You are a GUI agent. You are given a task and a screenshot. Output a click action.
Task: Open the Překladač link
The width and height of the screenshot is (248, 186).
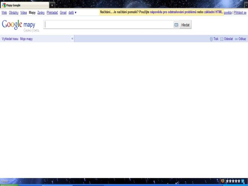pos(52,12)
